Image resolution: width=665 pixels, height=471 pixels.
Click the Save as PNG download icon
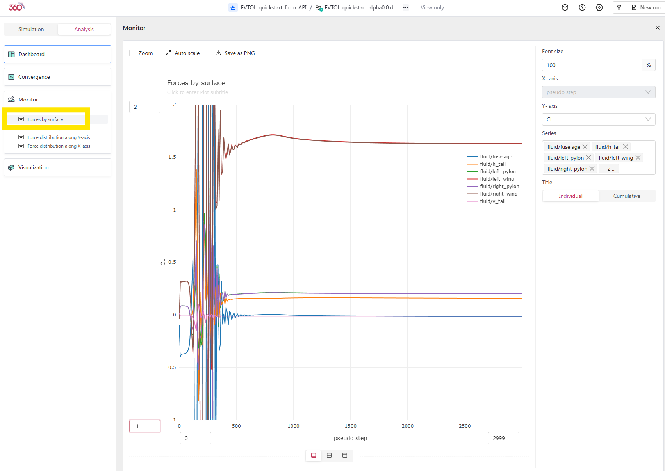pos(218,53)
